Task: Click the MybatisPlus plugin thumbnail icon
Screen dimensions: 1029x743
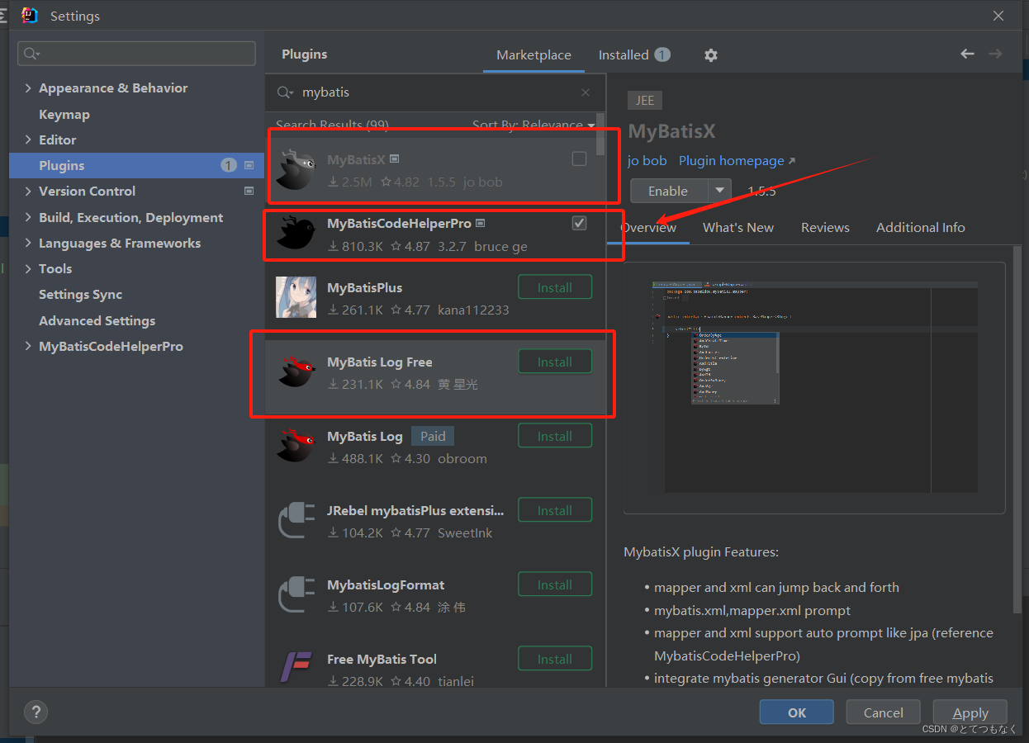Action: (x=295, y=296)
